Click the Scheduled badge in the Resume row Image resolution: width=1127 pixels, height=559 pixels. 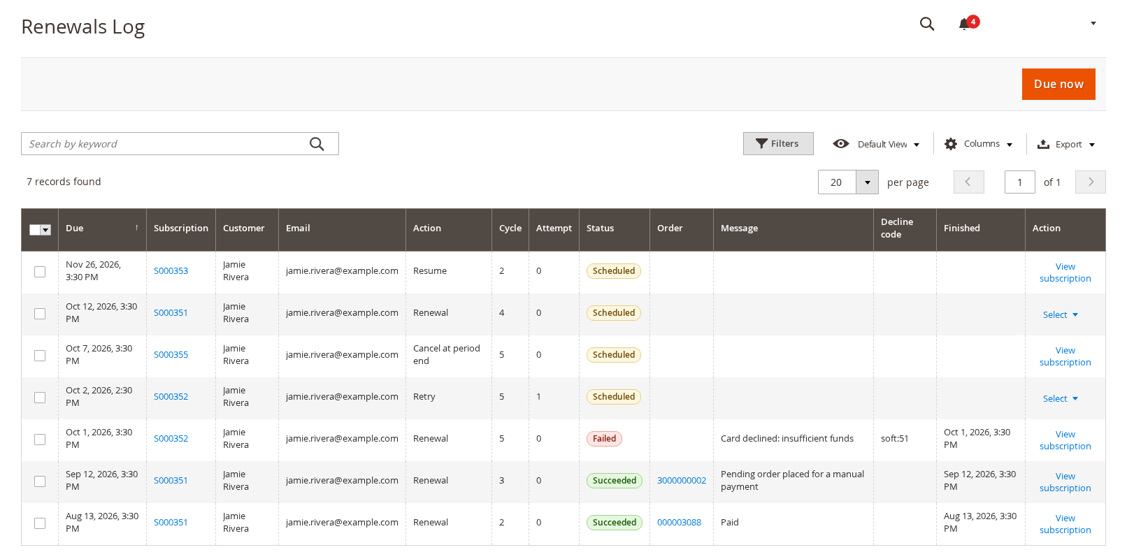click(614, 271)
